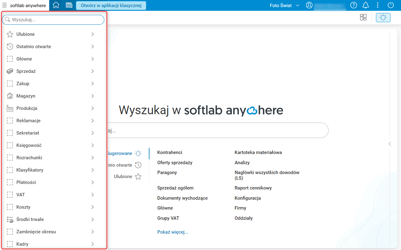Open the Klasyfikatory menu item

pyautogui.click(x=50, y=170)
